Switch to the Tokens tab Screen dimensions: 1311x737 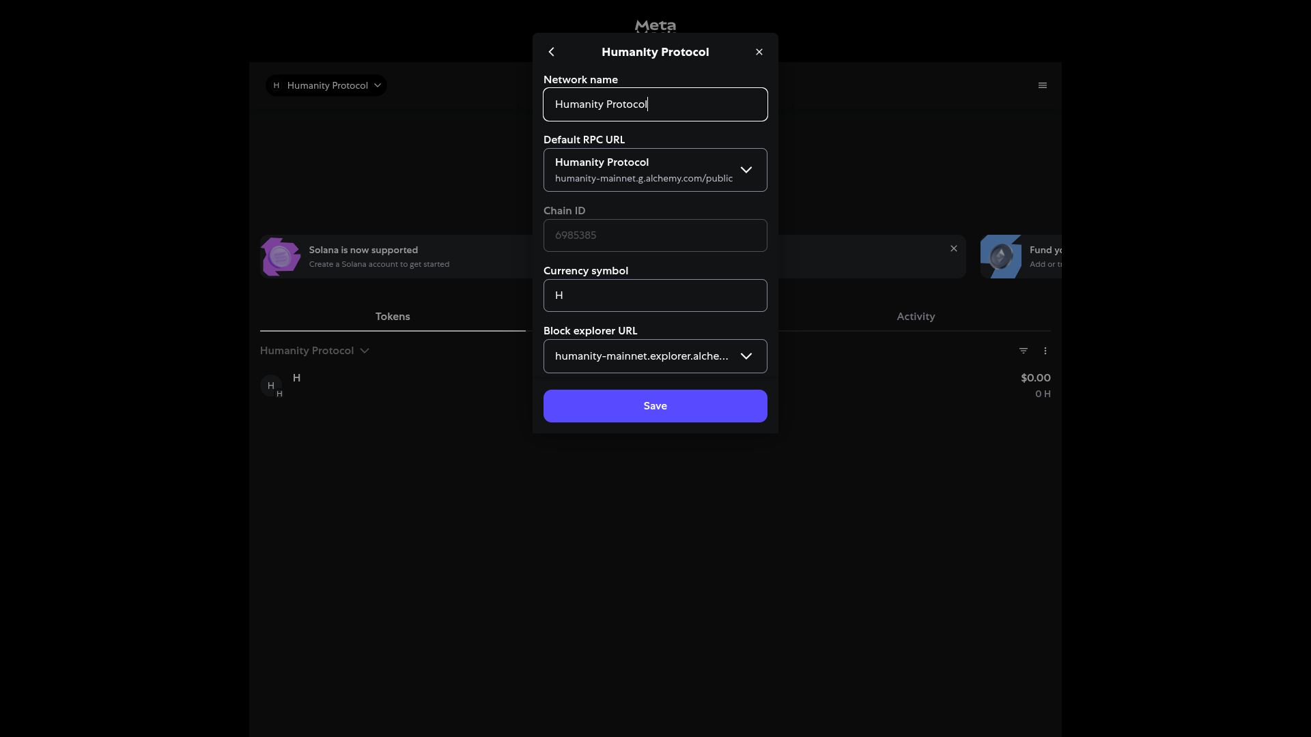tap(393, 316)
